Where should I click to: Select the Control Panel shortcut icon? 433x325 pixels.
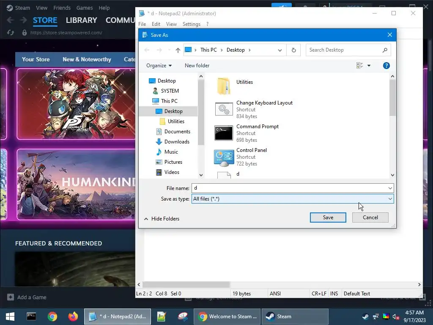pos(224,157)
